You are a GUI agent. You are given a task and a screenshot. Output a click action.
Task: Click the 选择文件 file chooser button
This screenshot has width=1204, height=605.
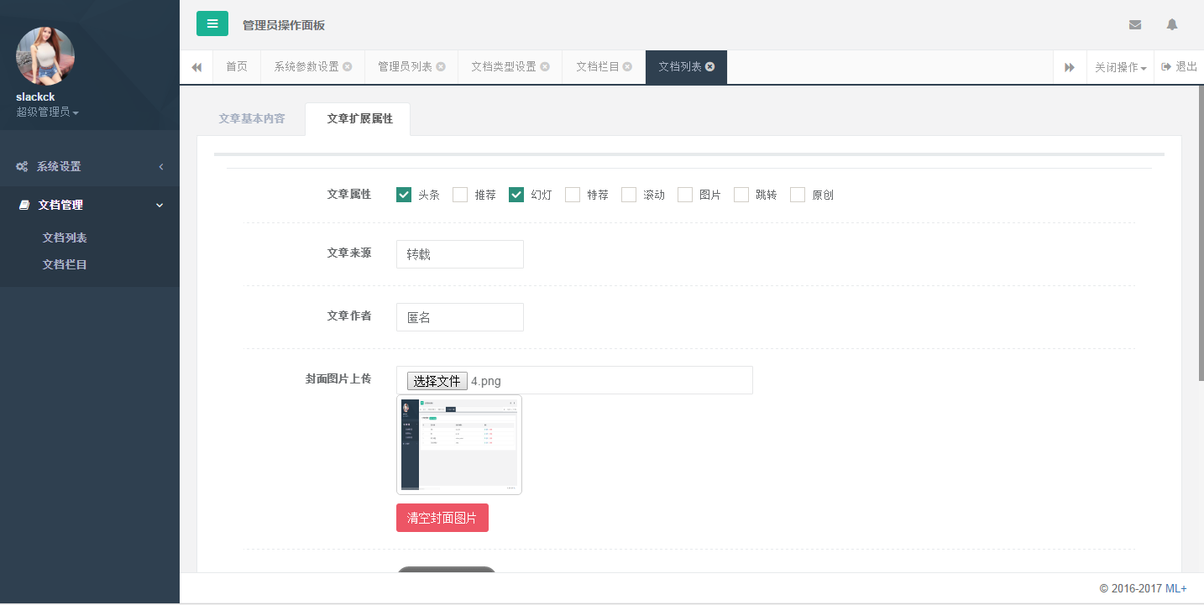click(437, 381)
